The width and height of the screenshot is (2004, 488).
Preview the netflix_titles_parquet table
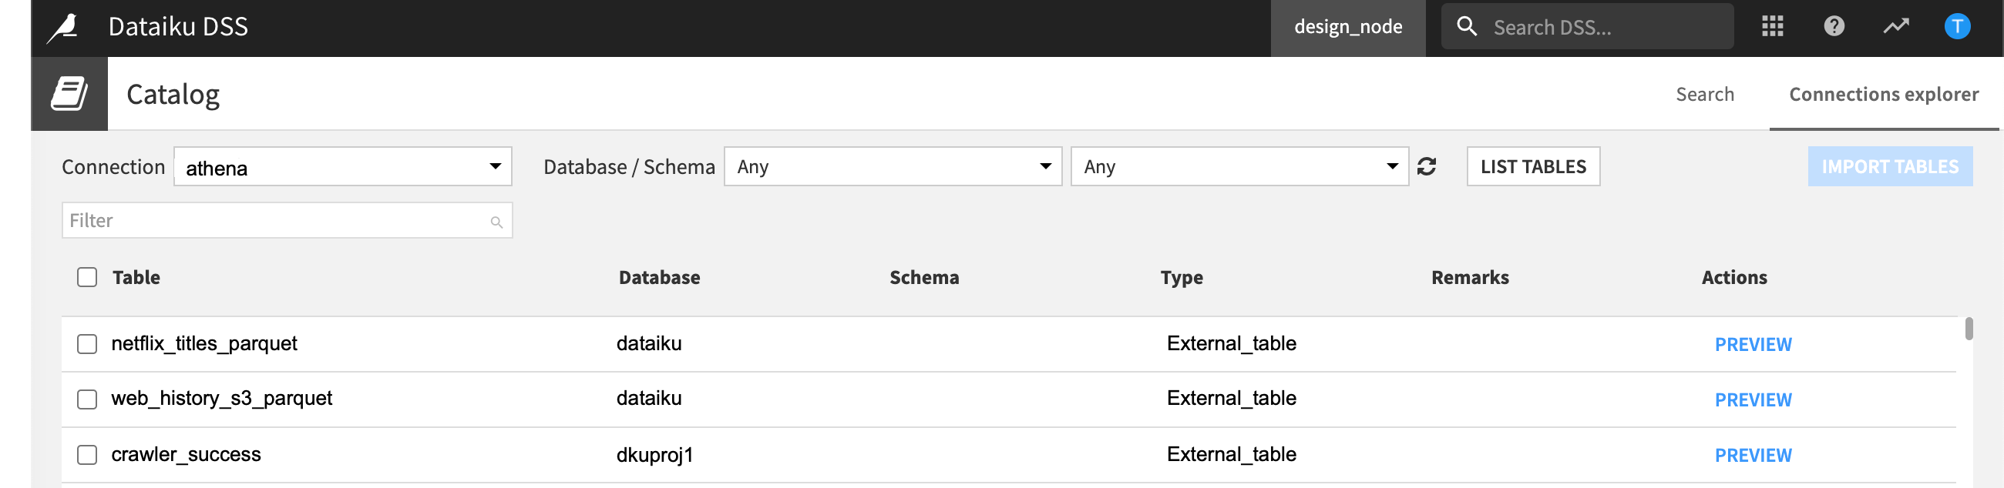pos(1753,344)
